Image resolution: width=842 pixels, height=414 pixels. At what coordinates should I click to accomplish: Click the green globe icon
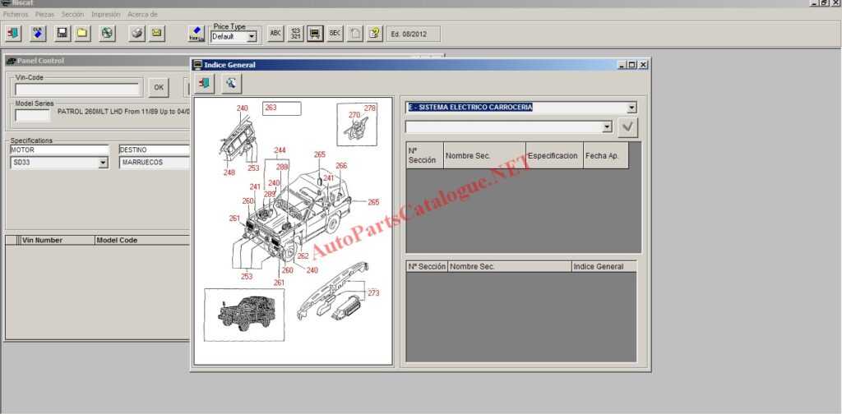(x=107, y=33)
